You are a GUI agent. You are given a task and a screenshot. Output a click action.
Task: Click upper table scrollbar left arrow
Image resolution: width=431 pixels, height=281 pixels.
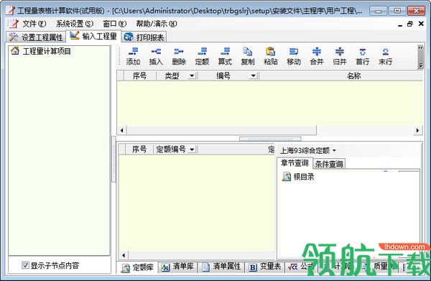[122, 130]
